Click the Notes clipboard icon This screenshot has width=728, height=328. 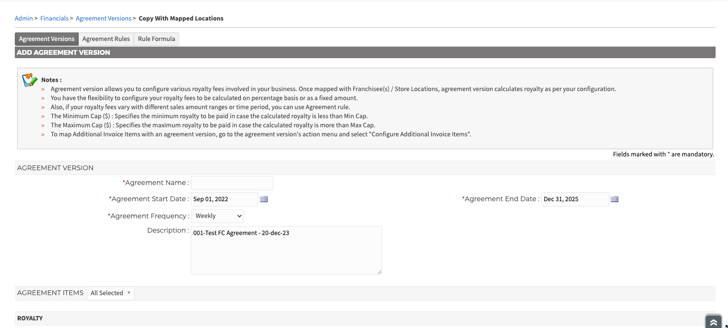pos(30,80)
